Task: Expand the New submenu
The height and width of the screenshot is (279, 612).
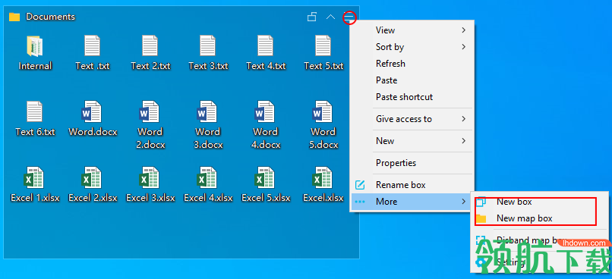Action: coord(412,141)
